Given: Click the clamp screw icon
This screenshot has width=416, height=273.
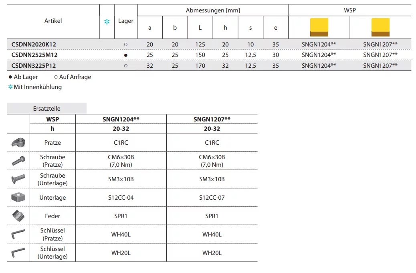Looking at the screenshot, I should (x=18, y=161).
